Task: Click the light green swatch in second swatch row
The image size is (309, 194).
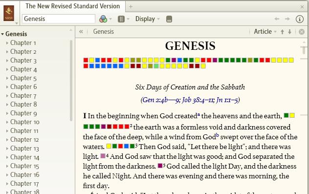Action: (x=156, y=66)
